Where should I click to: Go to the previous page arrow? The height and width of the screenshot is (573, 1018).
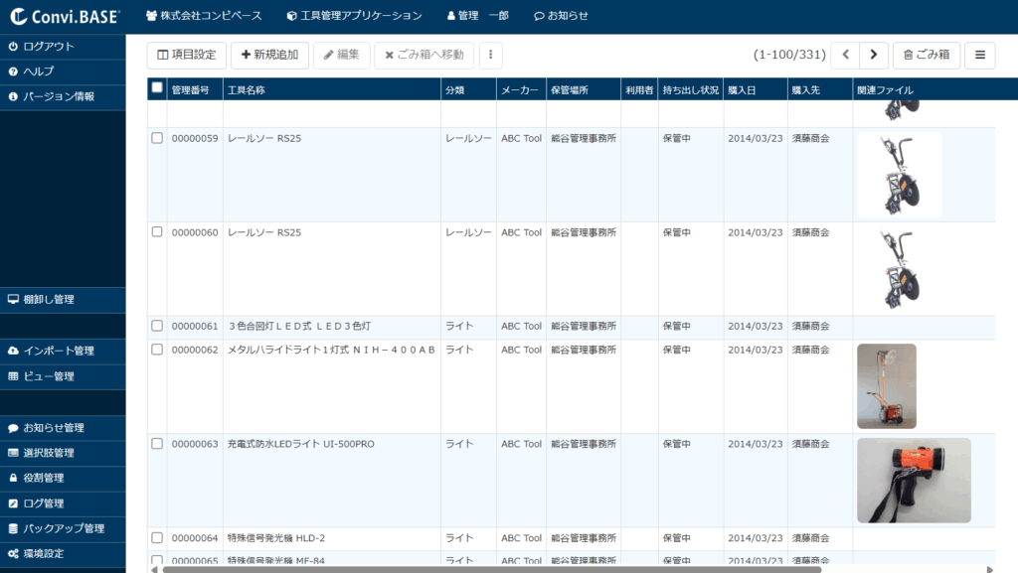[x=845, y=56]
